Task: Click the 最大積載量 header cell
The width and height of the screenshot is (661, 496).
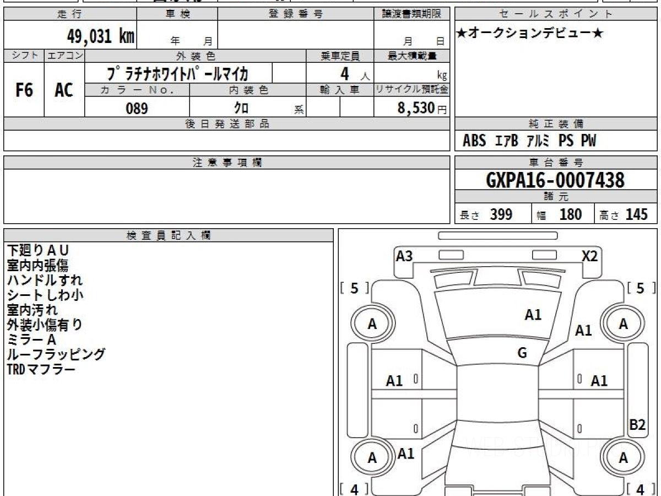Action: point(411,56)
